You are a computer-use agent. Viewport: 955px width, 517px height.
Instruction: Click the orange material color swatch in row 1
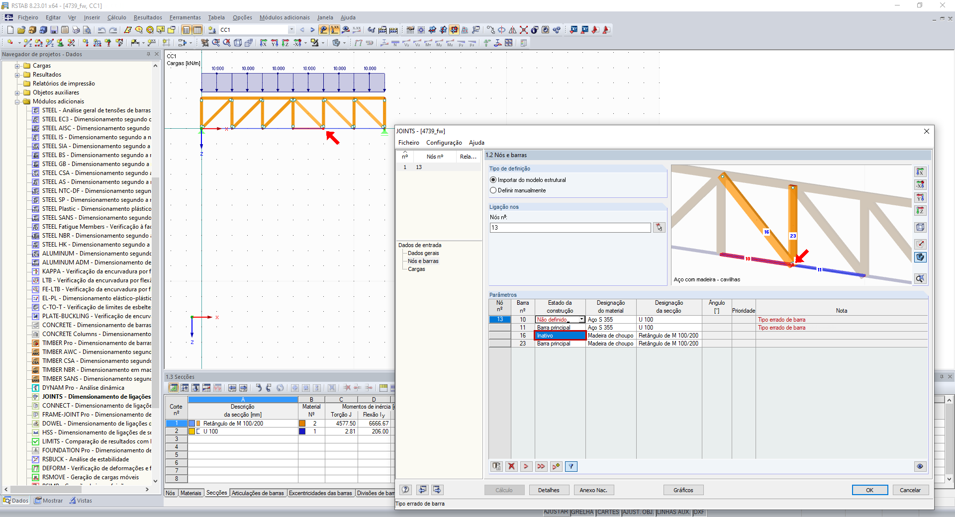click(x=302, y=424)
